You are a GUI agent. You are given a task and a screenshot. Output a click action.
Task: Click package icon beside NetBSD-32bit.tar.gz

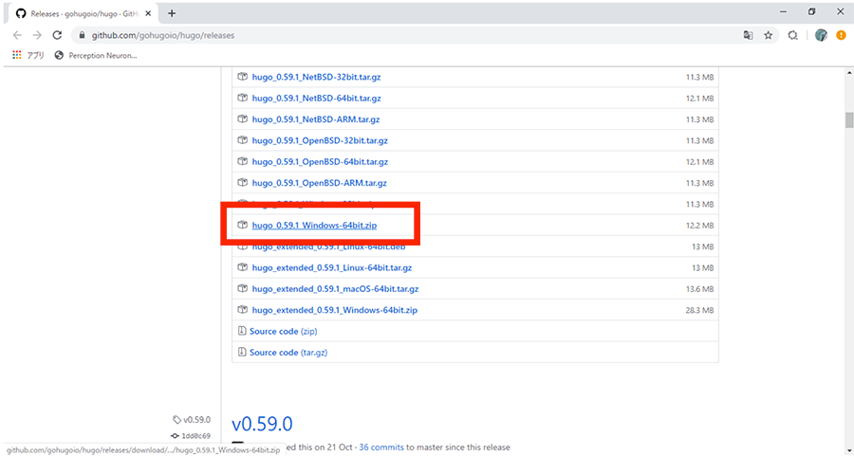tap(242, 77)
